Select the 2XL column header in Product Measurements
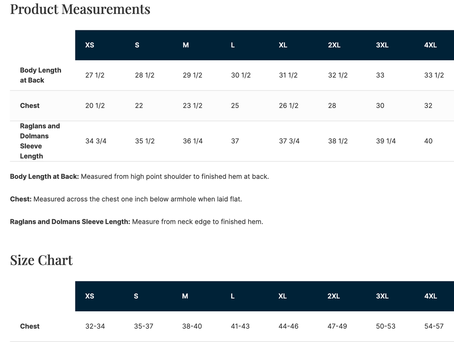 click(334, 45)
